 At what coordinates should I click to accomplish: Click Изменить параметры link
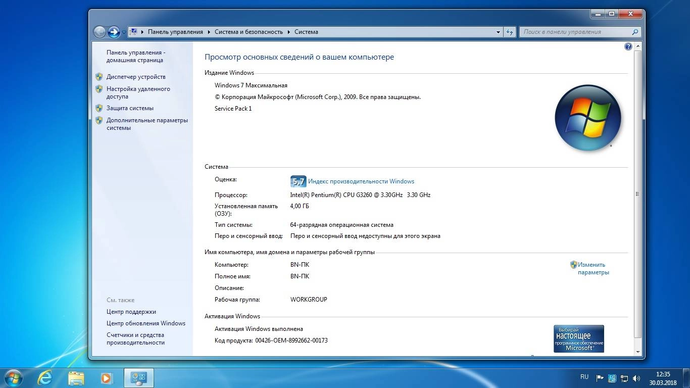tap(593, 268)
